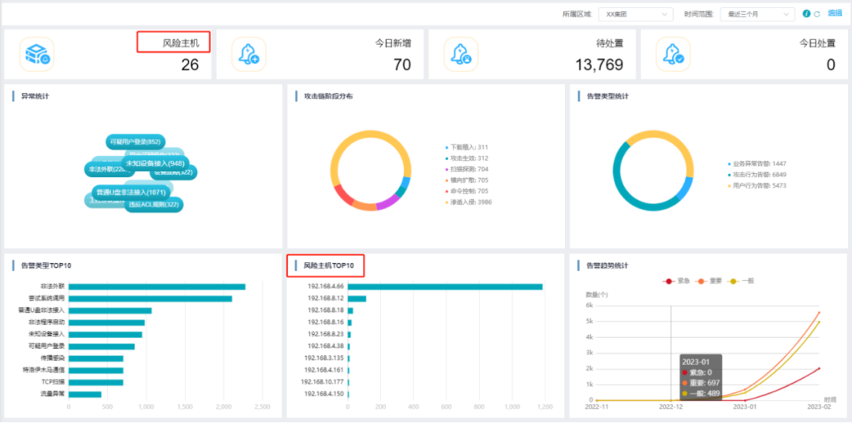Click the 192.168.8.16 host label

point(326,322)
